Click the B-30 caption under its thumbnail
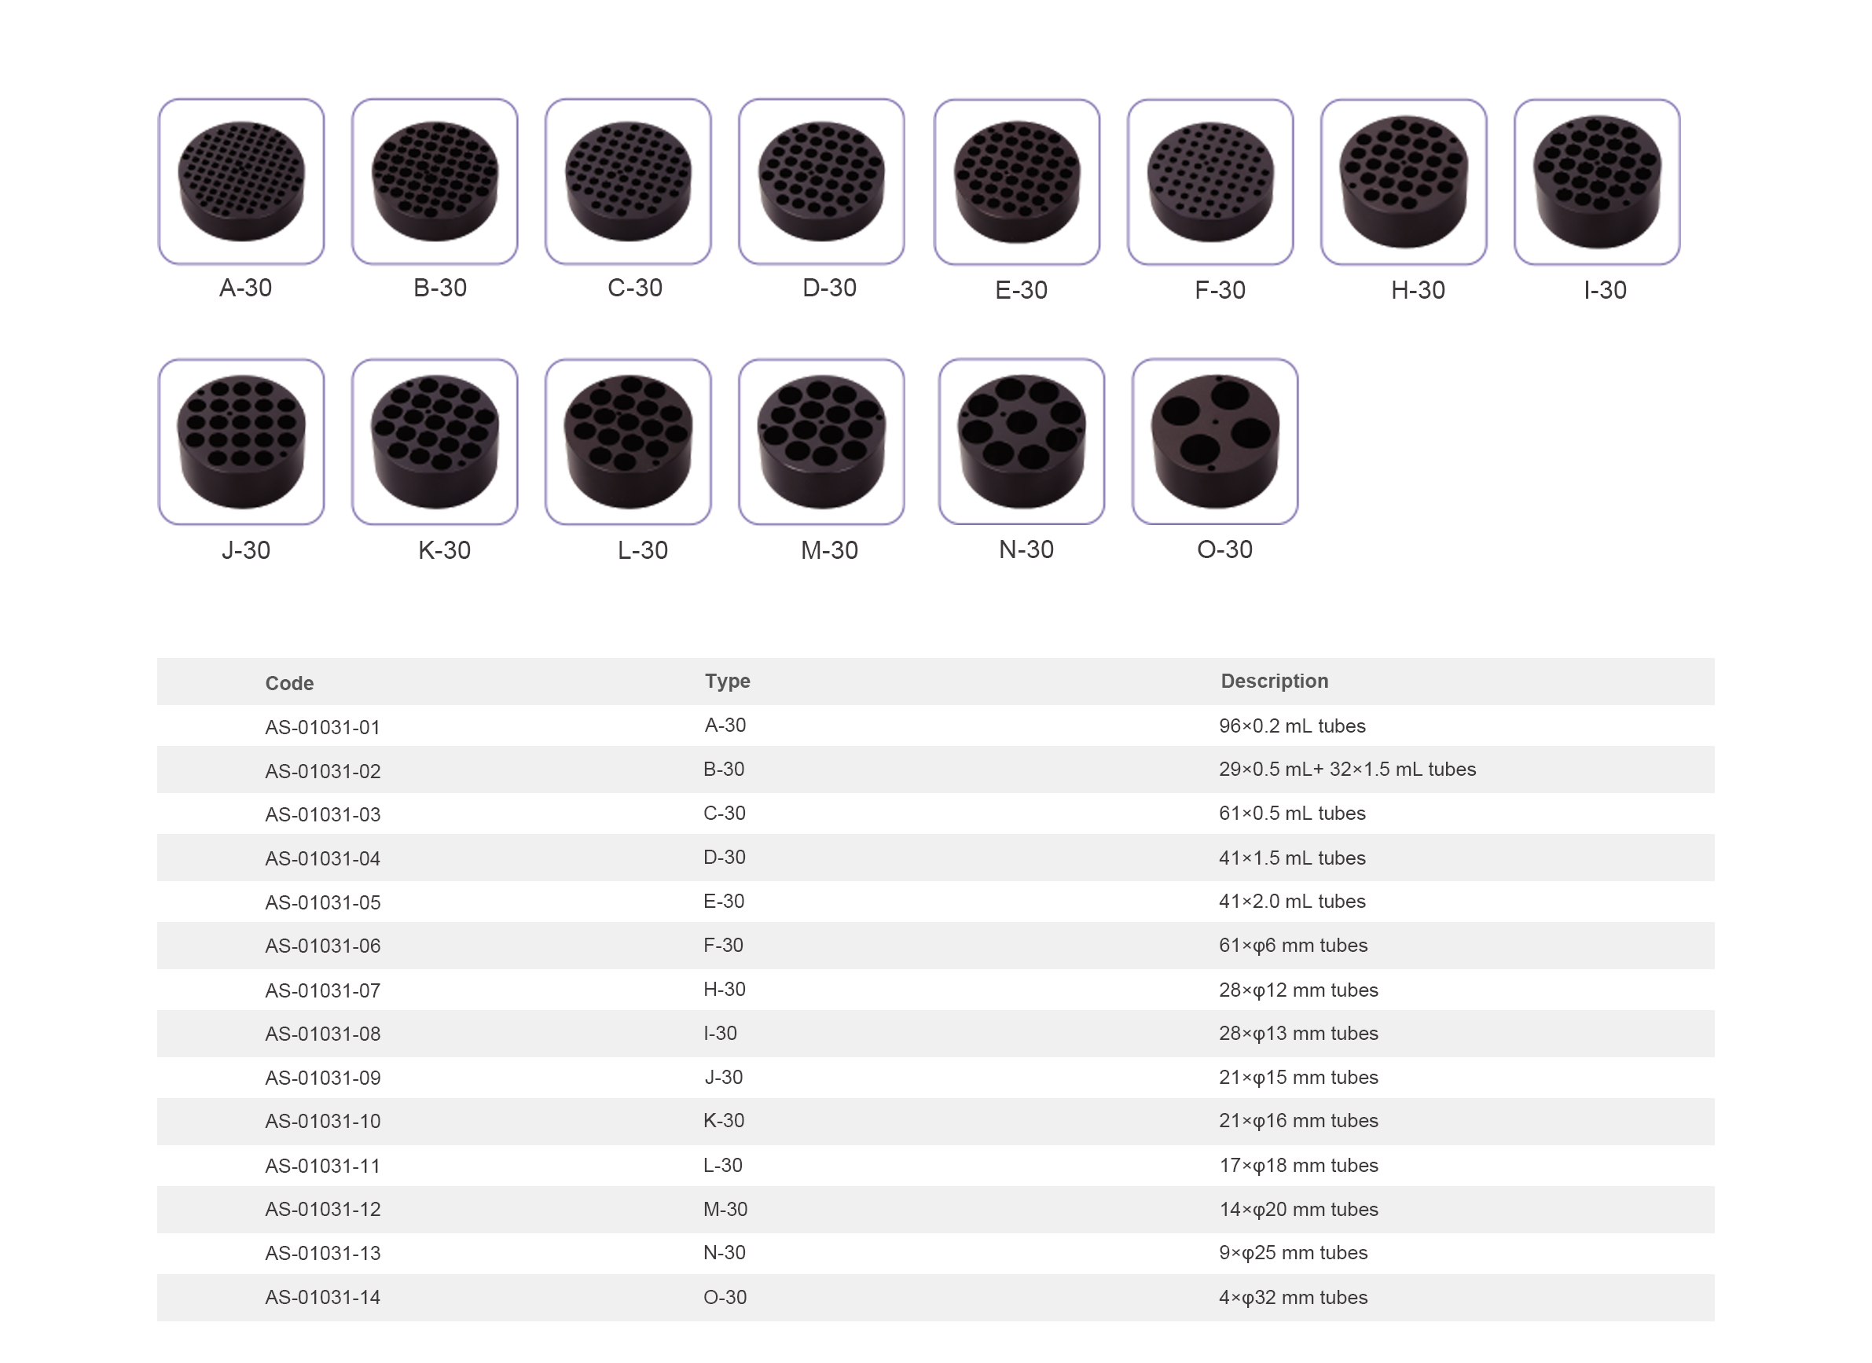 (x=440, y=288)
